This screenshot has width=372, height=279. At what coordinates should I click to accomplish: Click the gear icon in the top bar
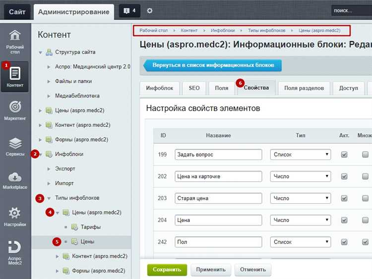tap(149, 11)
